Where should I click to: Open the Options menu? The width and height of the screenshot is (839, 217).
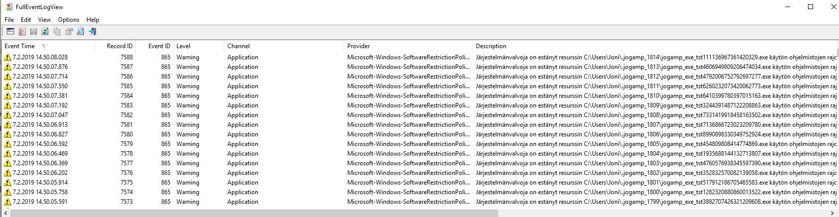pyautogui.click(x=69, y=20)
